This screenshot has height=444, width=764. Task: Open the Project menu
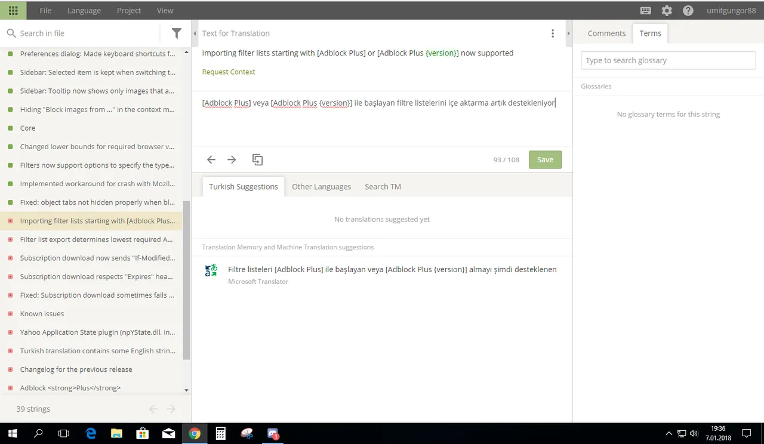click(x=129, y=10)
